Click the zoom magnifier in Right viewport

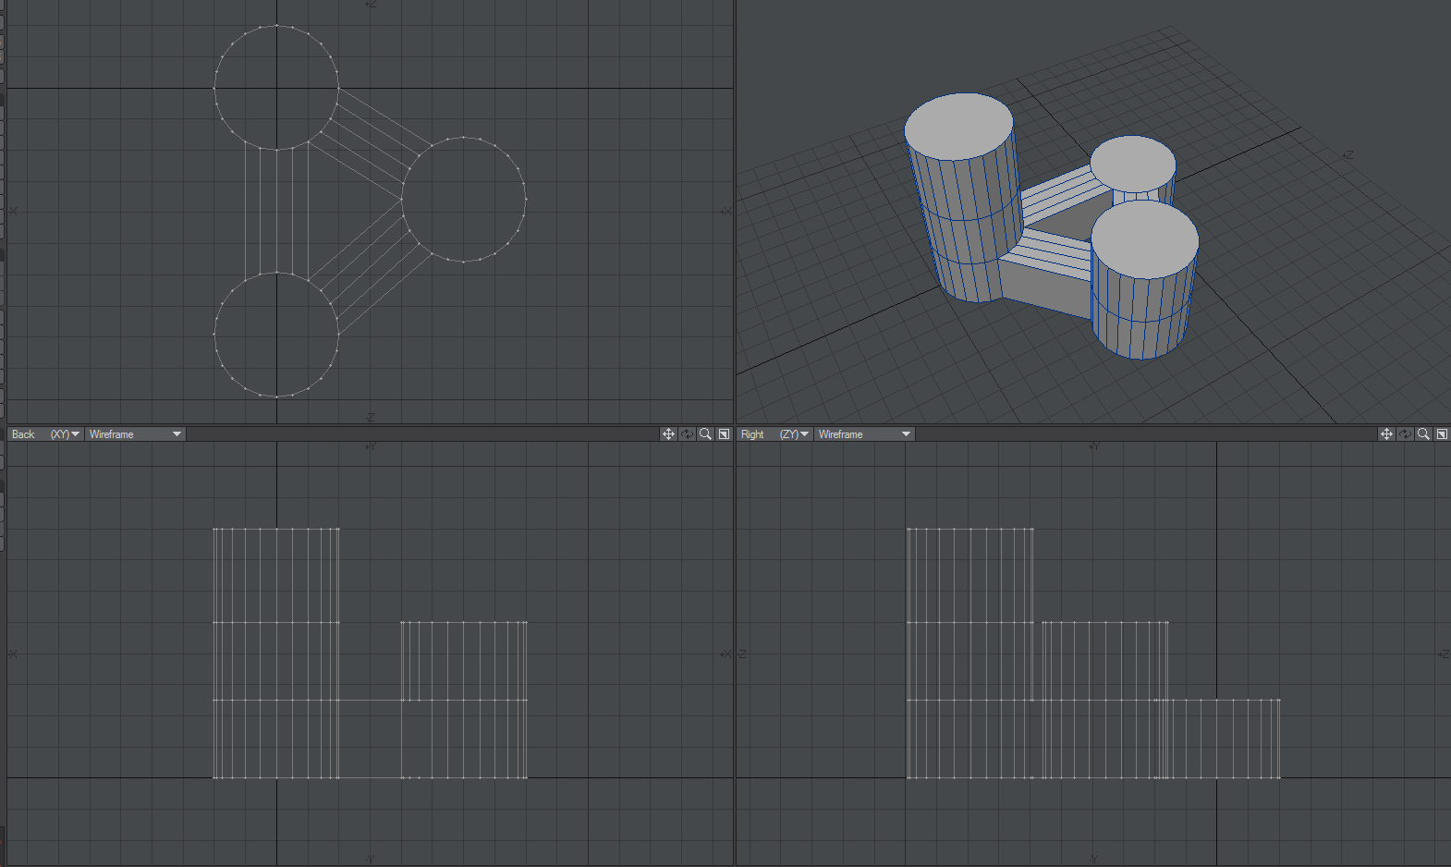click(1423, 434)
